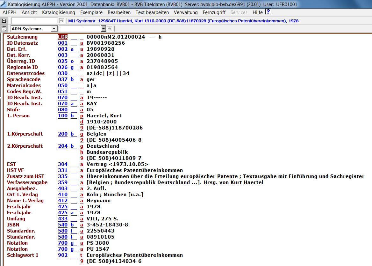The width and height of the screenshot is (372, 266).
Task: Click the MARC application icon in the title bar
Action: pos(4,4)
